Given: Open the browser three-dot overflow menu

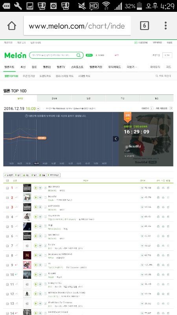Looking at the screenshot, I should point(166,26).
